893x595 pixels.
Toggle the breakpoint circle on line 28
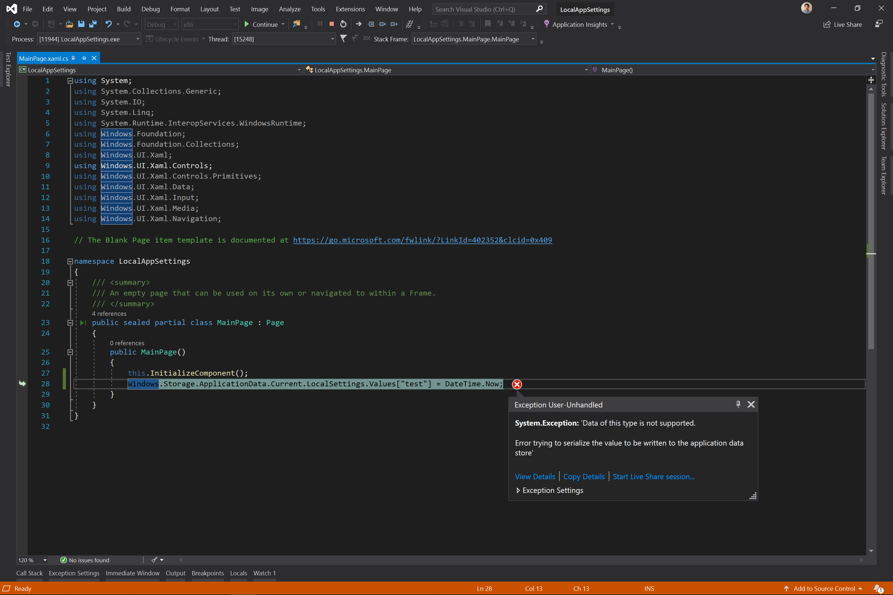23,384
